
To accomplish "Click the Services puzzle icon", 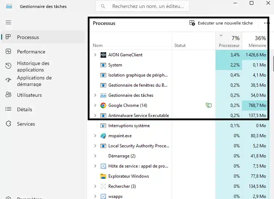I will click(x=8, y=124).
